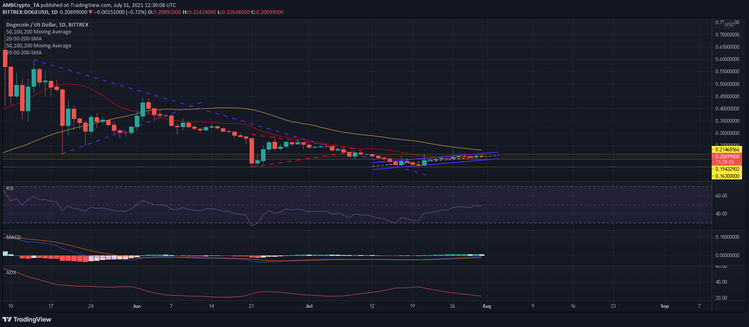Click the Jul label on time axis

[x=309, y=306]
